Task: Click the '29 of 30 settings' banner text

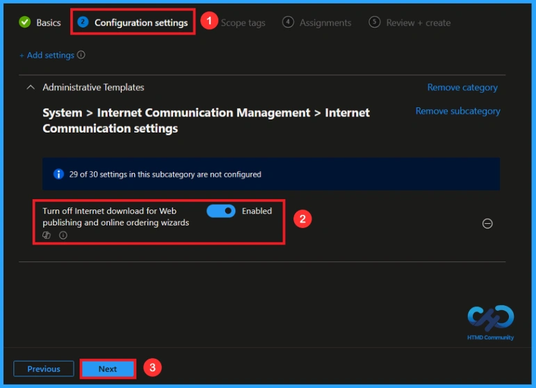Action: coord(165,175)
